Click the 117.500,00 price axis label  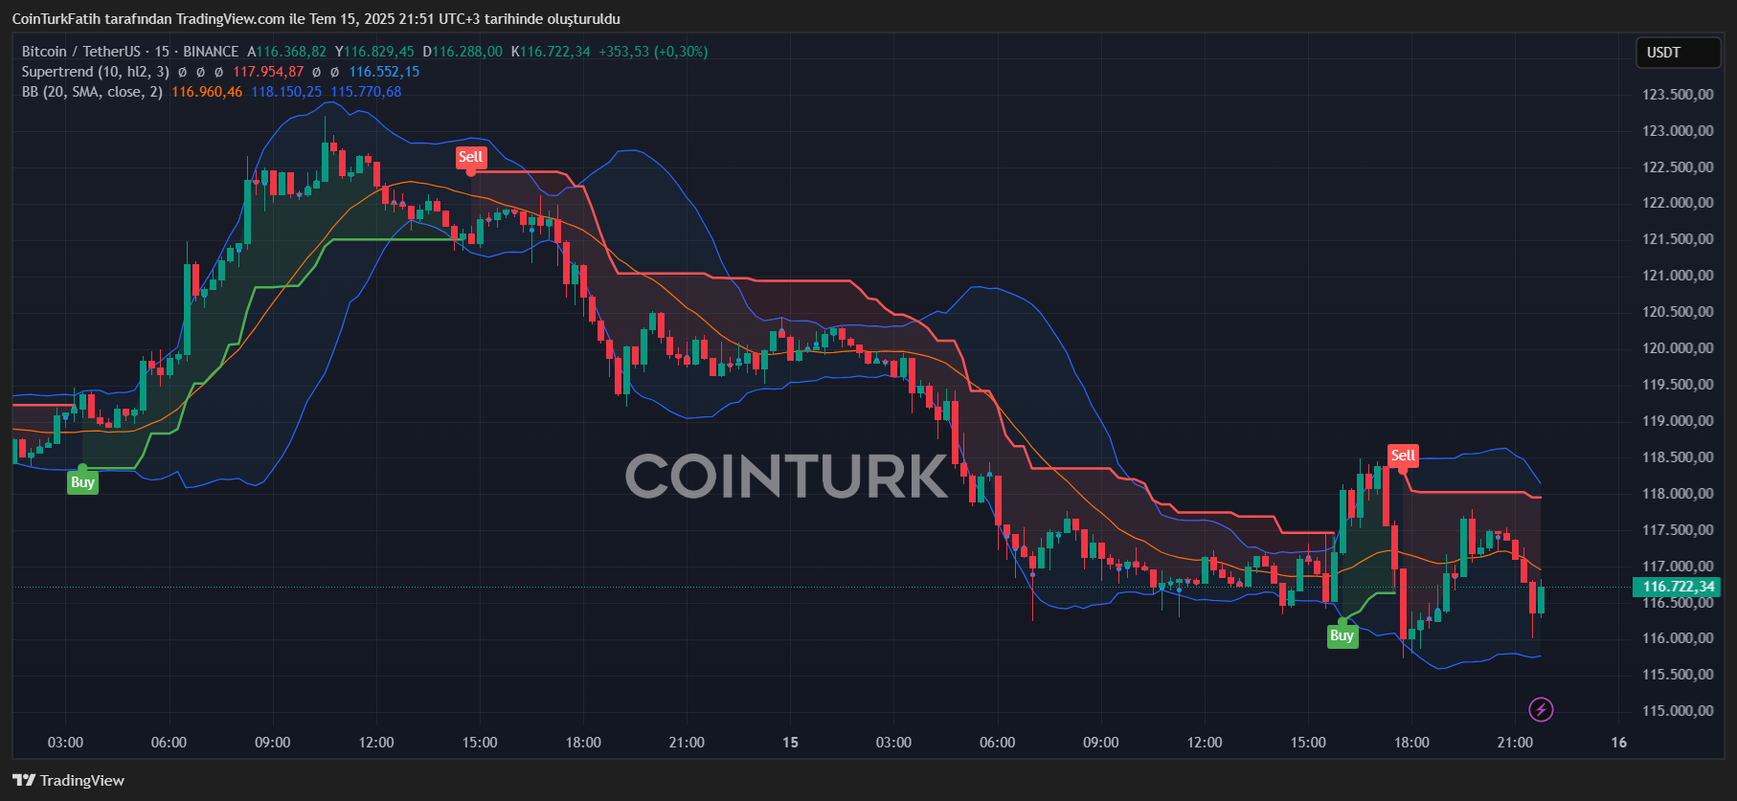(x=1678, y=530)
